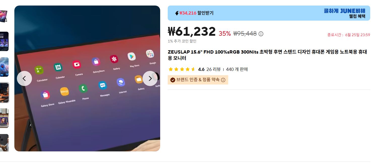Select the dark gaming scene thumbnail
Image resolution: width=374 pixels, height=168 pixels.
point(4,41)
